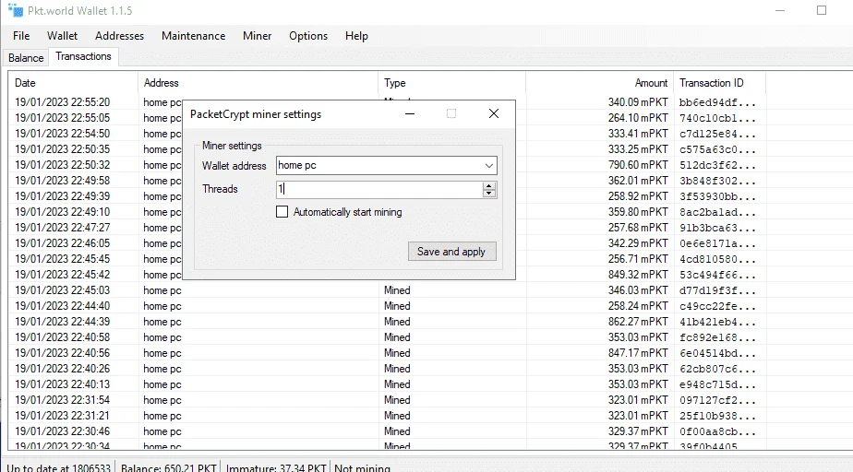Click status bar Up to date at 1806533
This screenshot has height=472, width=853.
click(x=59, y=467)
